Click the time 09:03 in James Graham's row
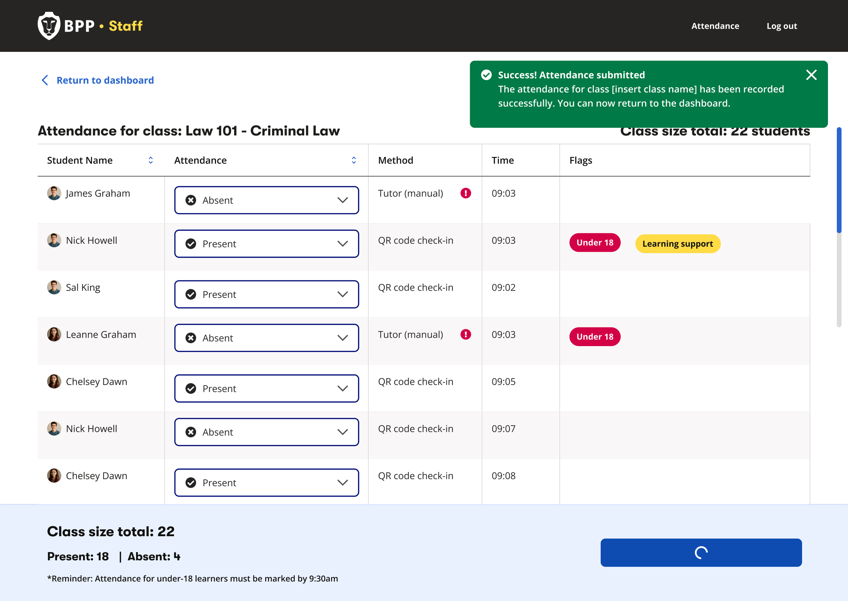Screen dimensions: 848x601 pos(504,193)
